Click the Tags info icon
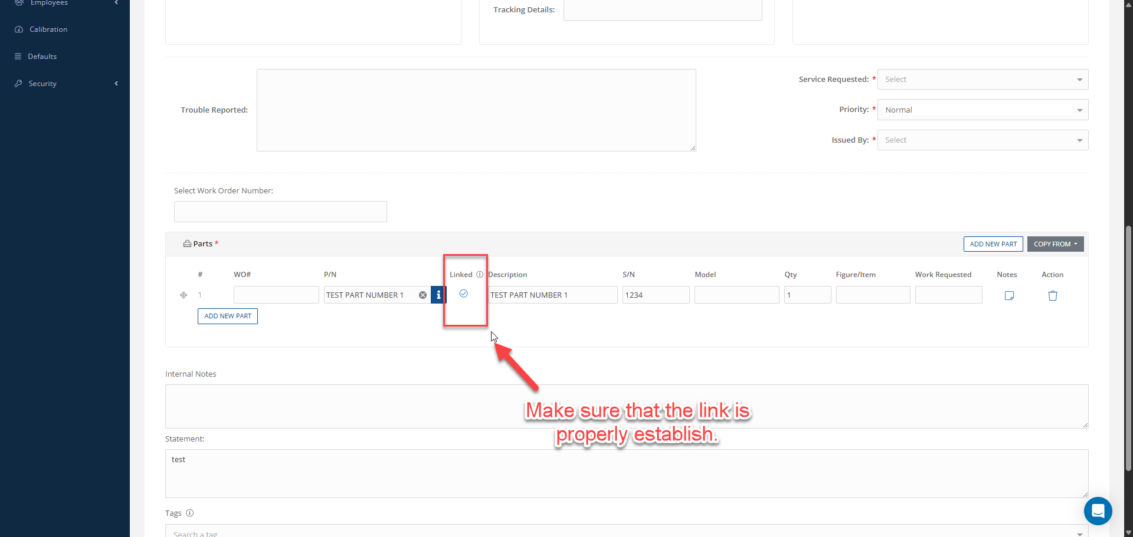This screenshot has height=537, width=1133. (190, 513)
